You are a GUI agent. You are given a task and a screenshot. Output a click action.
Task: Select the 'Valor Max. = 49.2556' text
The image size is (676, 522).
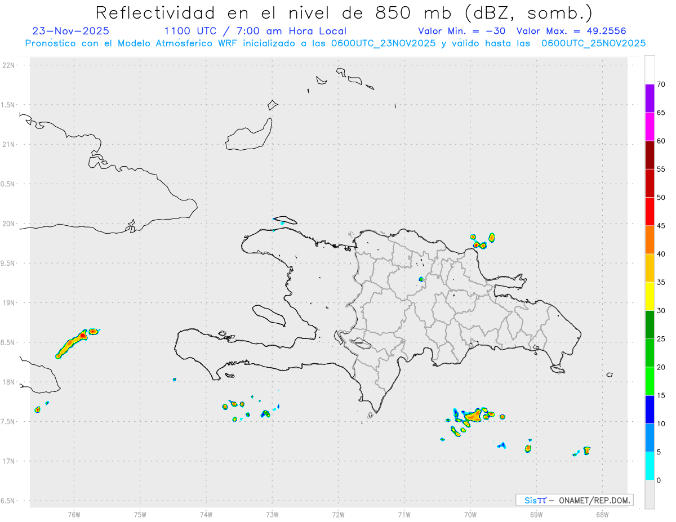(x=571, y=31)
